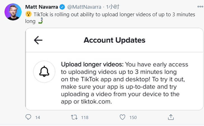Click the "Account Updates" heading
204x126 pixels.
pyautogui.click(x=114, y=40)
